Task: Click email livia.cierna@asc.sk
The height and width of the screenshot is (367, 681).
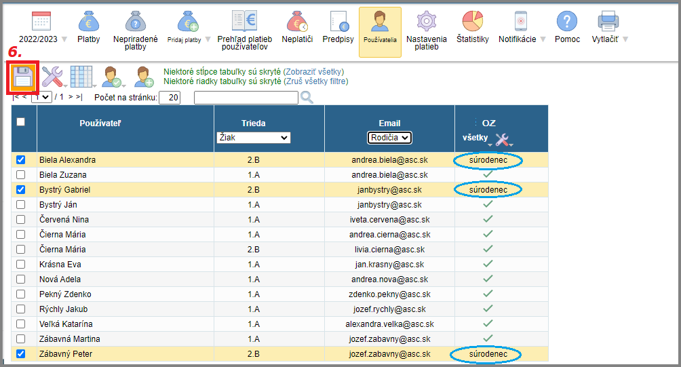Action: [x=389, y=249]
